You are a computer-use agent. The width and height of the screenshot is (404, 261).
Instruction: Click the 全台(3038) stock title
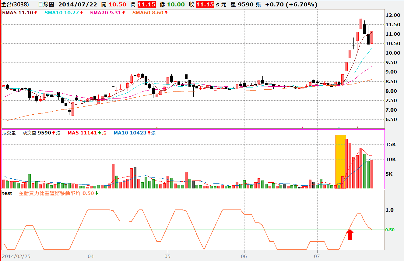click(x=15, y=5)
